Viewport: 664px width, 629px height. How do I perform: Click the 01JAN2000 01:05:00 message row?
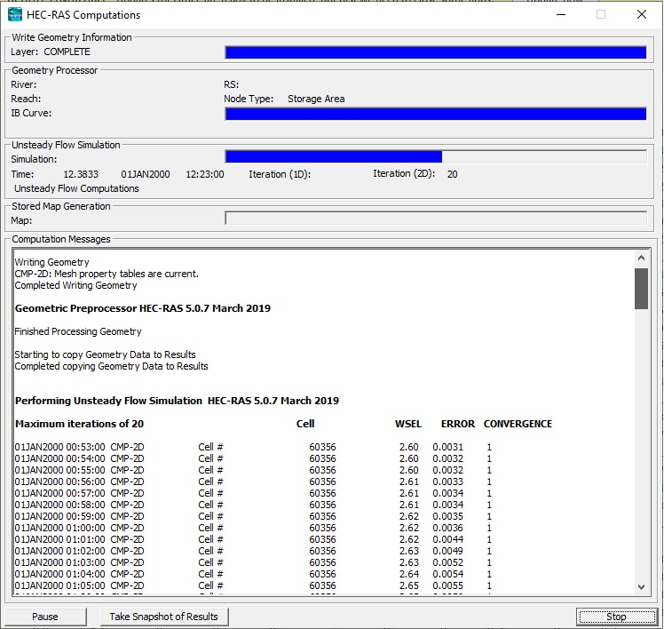(x=253, y=585)
